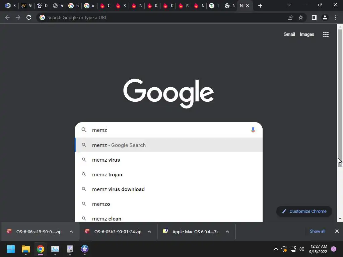Open Chrome side panel
The height and width of the screenshot is (257, 343).
[x=314, y=17]
